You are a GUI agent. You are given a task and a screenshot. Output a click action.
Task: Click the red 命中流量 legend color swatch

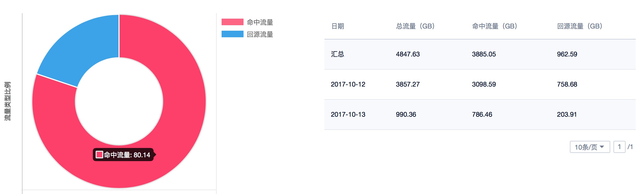[x=232, y=22]
